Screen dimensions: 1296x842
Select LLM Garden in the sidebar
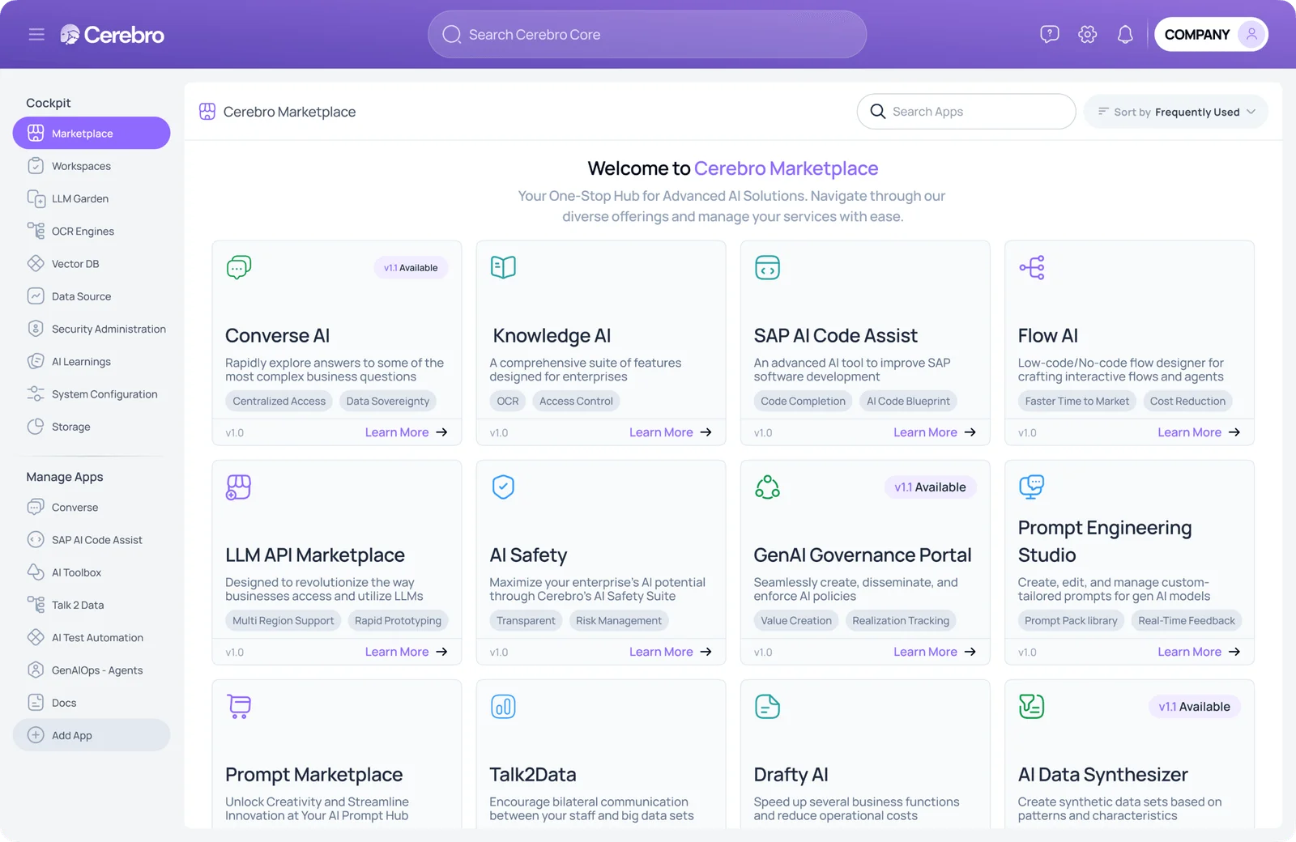pyautogui.click(x=79, y=198)
